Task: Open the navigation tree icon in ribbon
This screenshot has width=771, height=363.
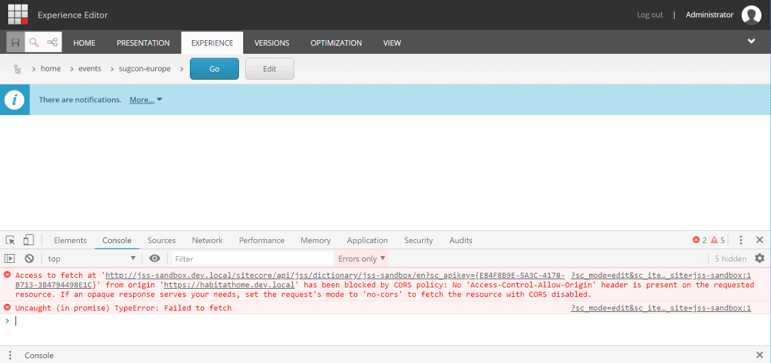Action: click(52, 43)
